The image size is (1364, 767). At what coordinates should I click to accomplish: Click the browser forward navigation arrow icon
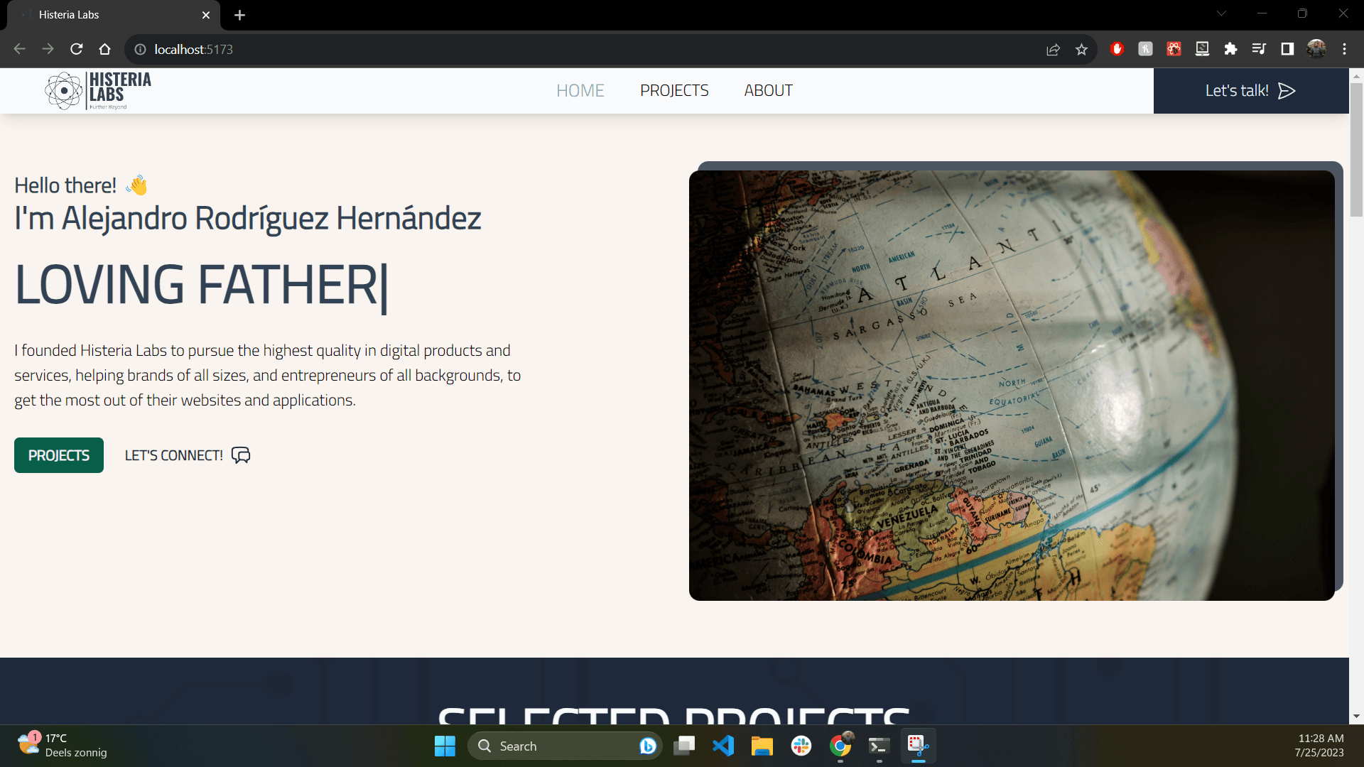(48, 49)
